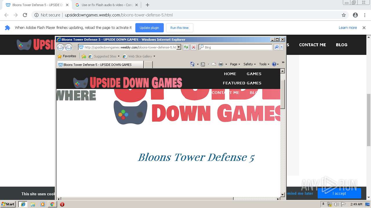Click the Chrome taskbar icon
Screen dimensions: 371x208
click(52, 204)
